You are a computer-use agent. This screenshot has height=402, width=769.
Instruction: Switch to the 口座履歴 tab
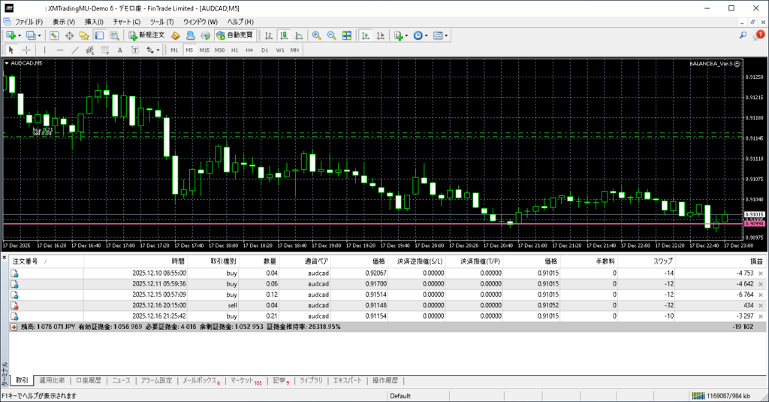pos(89,381)
